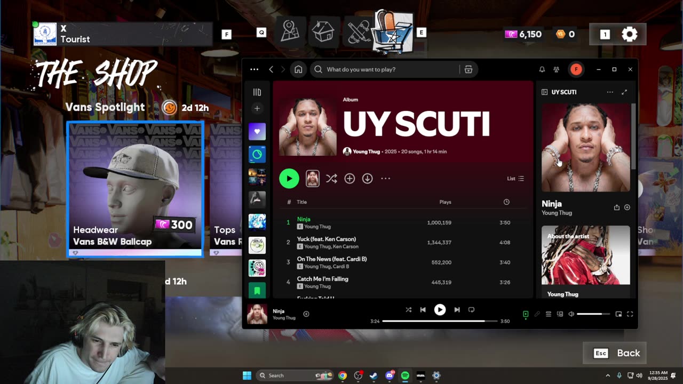Open Friend Activity icon
683x384 pixels.
pyautogui.click(x=556, y=69)
